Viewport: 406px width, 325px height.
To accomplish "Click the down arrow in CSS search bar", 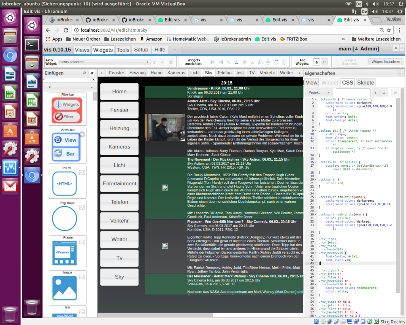I will (x=383, y=93).
